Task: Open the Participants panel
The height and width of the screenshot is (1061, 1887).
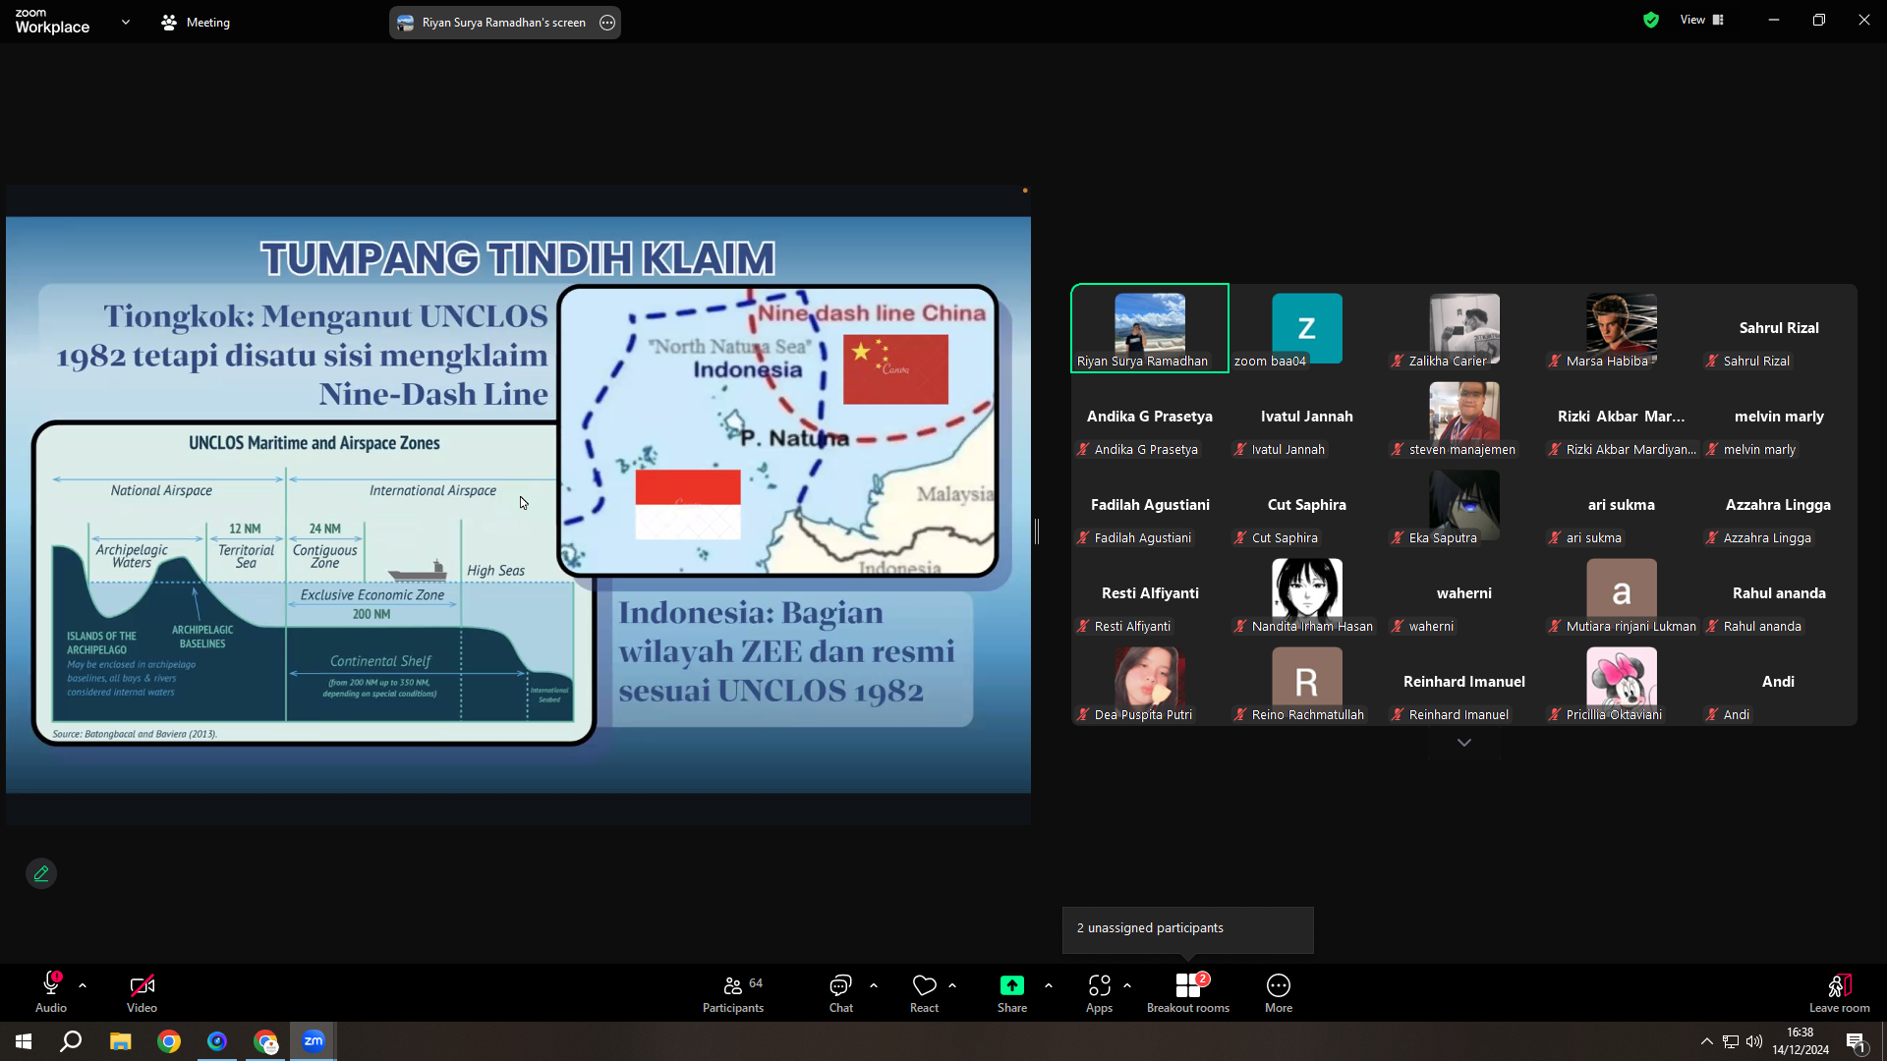Action: pos(733,992)
